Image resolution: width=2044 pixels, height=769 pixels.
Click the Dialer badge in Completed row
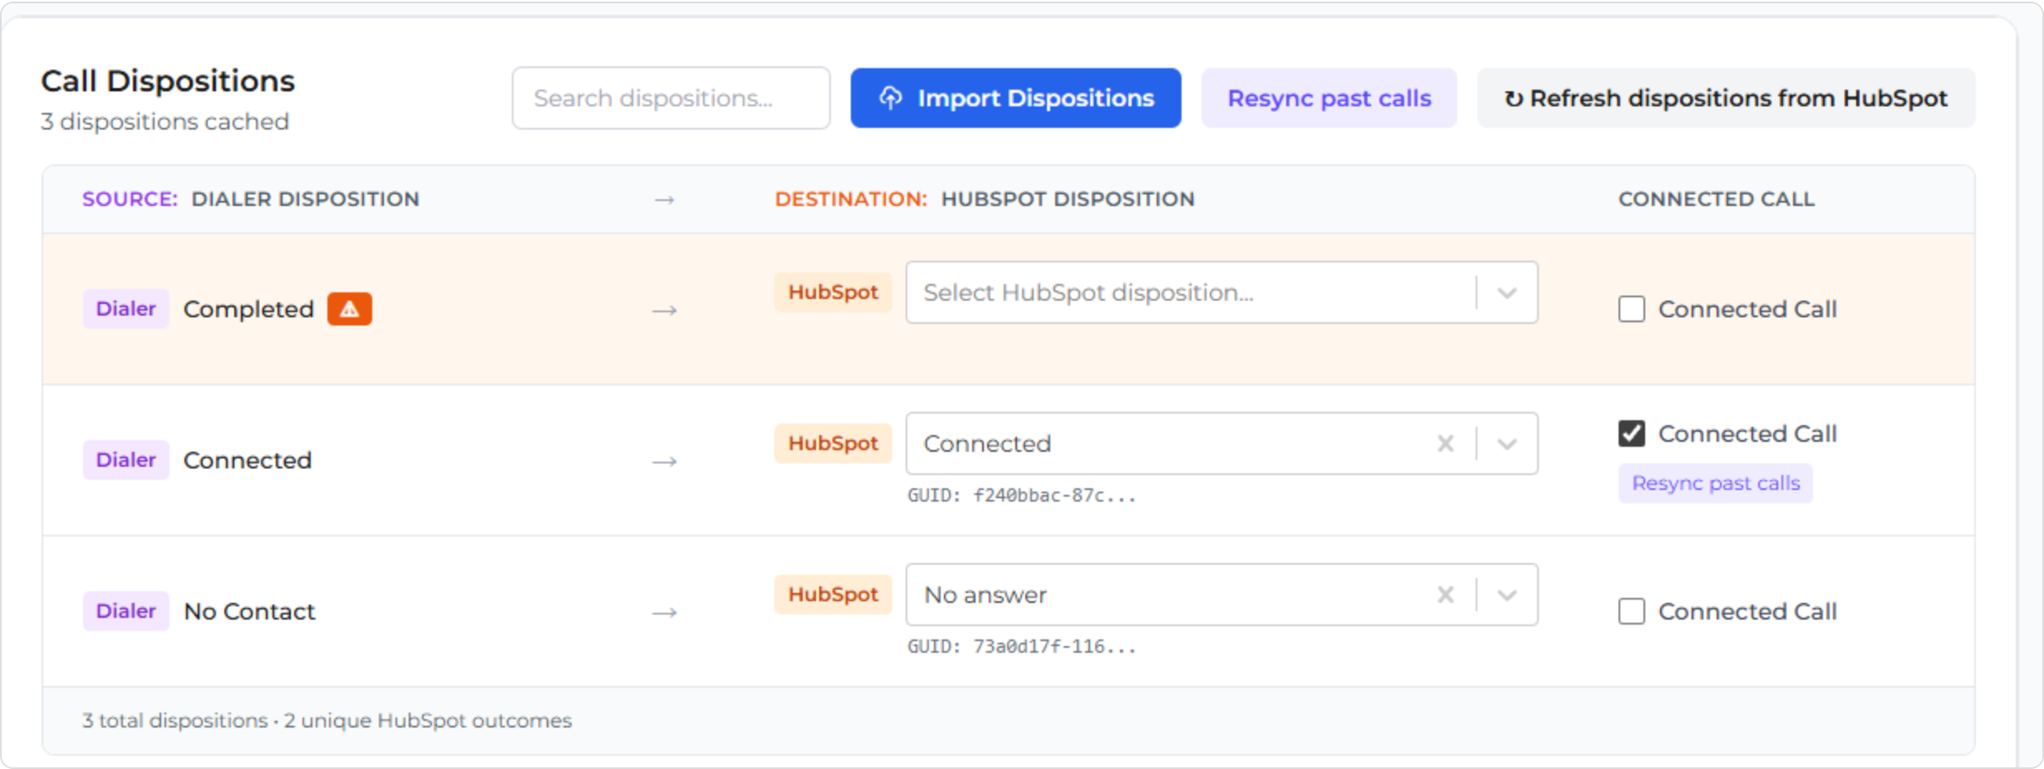(125, 309)
